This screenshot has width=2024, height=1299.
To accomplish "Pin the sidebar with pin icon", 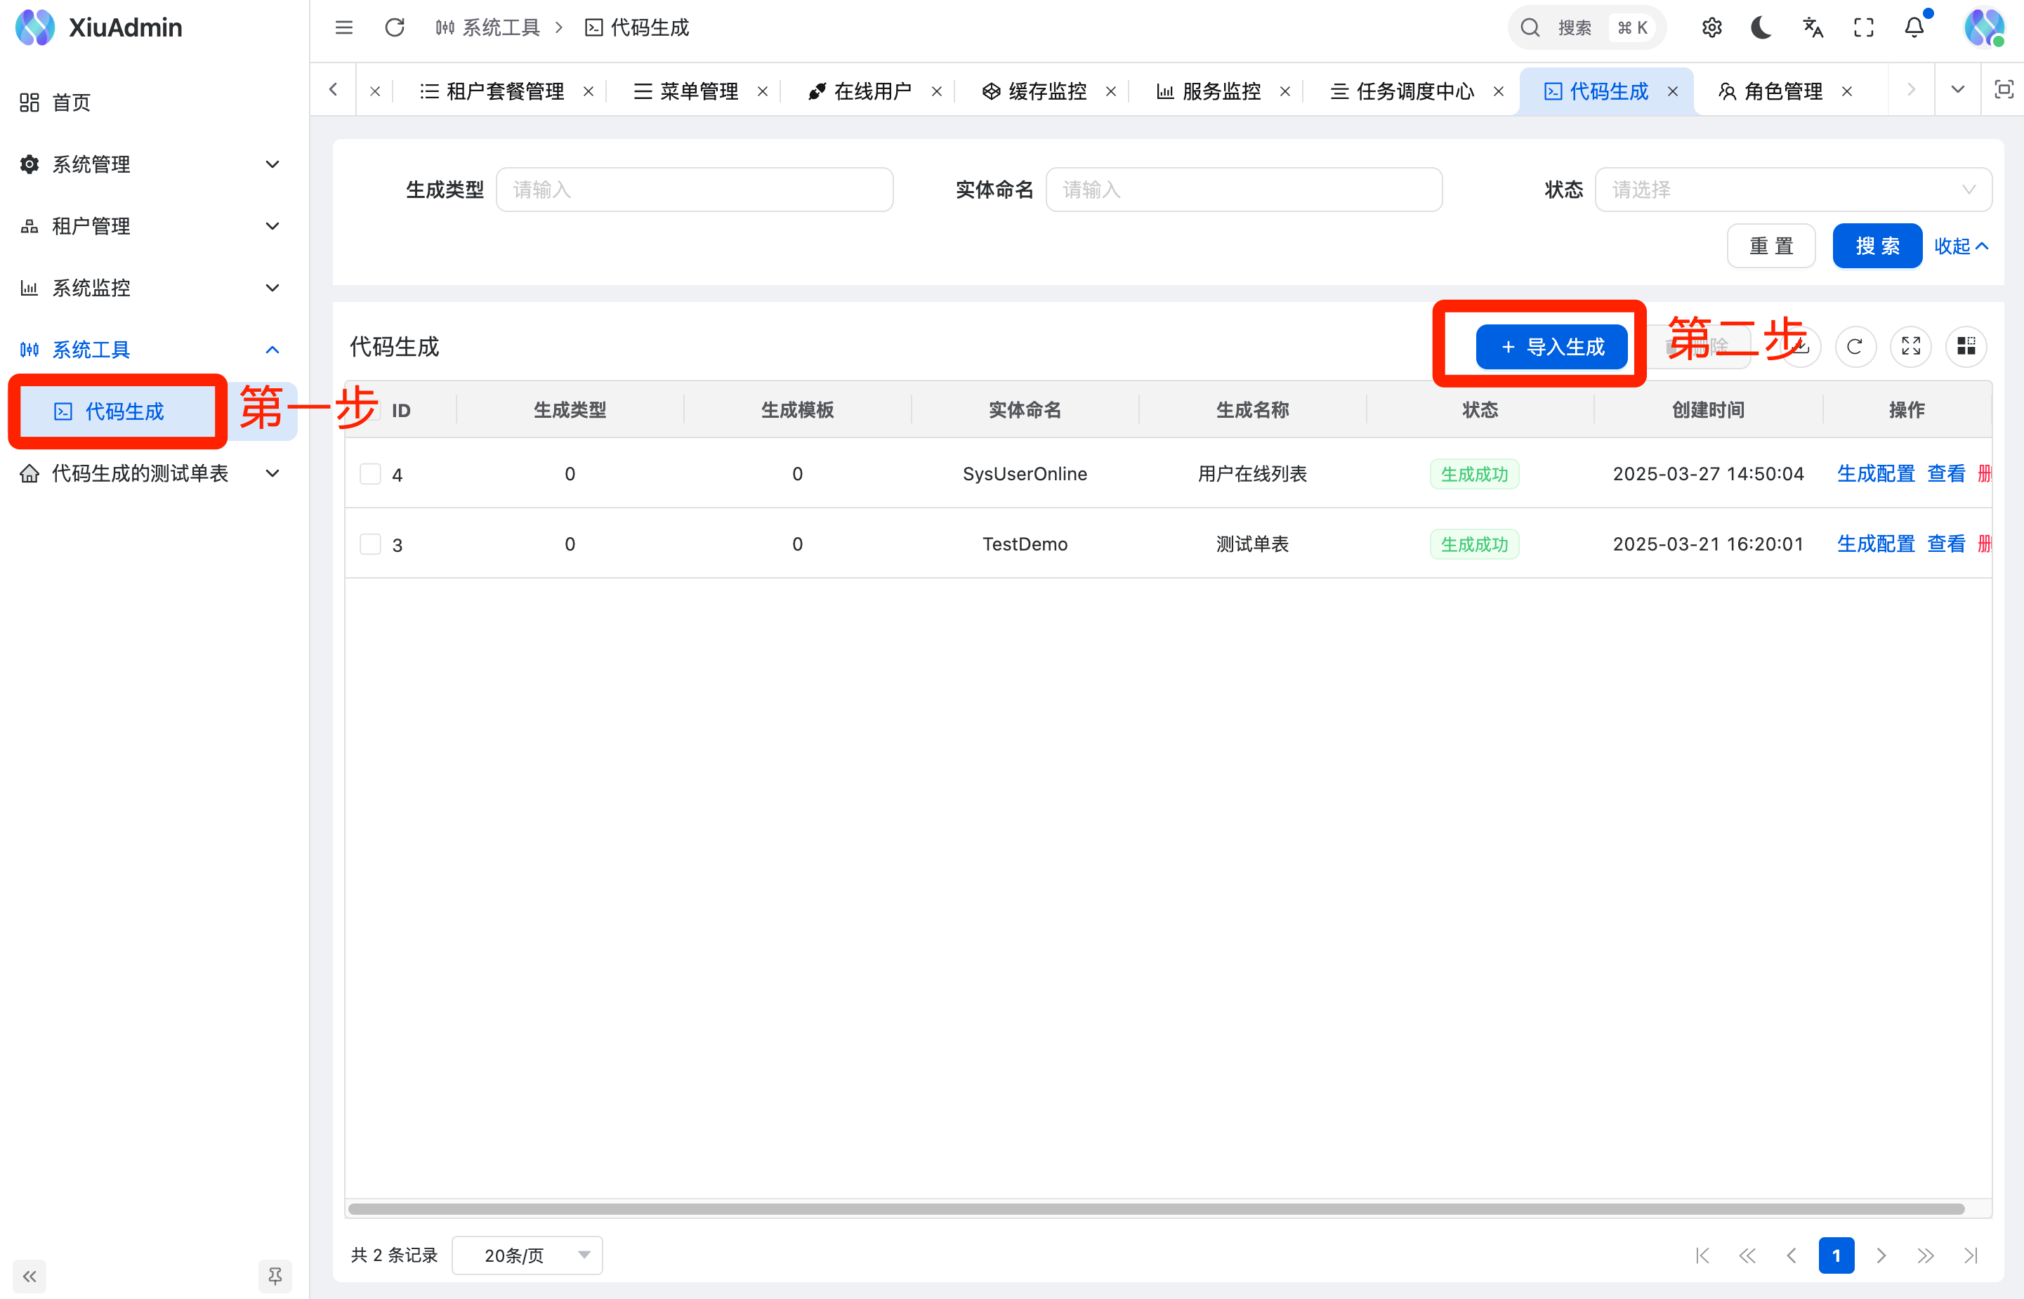I will click(x=274, y=1275).
